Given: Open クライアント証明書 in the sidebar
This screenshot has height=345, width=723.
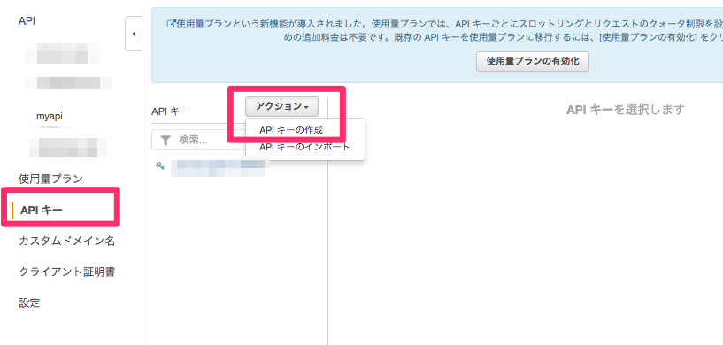Looking at the screenshot, I should point(67,272).
